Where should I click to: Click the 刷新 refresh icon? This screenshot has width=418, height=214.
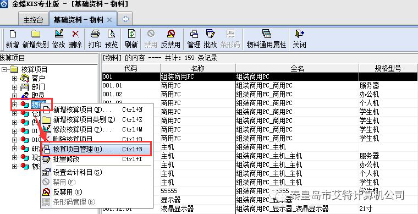click(131, 34)
